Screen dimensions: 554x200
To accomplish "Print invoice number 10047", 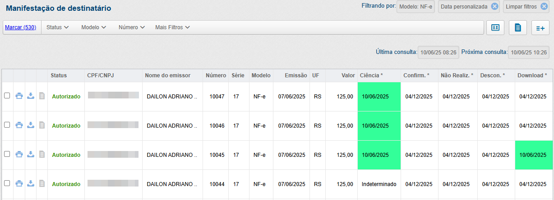I will click(x=19, y=96).
